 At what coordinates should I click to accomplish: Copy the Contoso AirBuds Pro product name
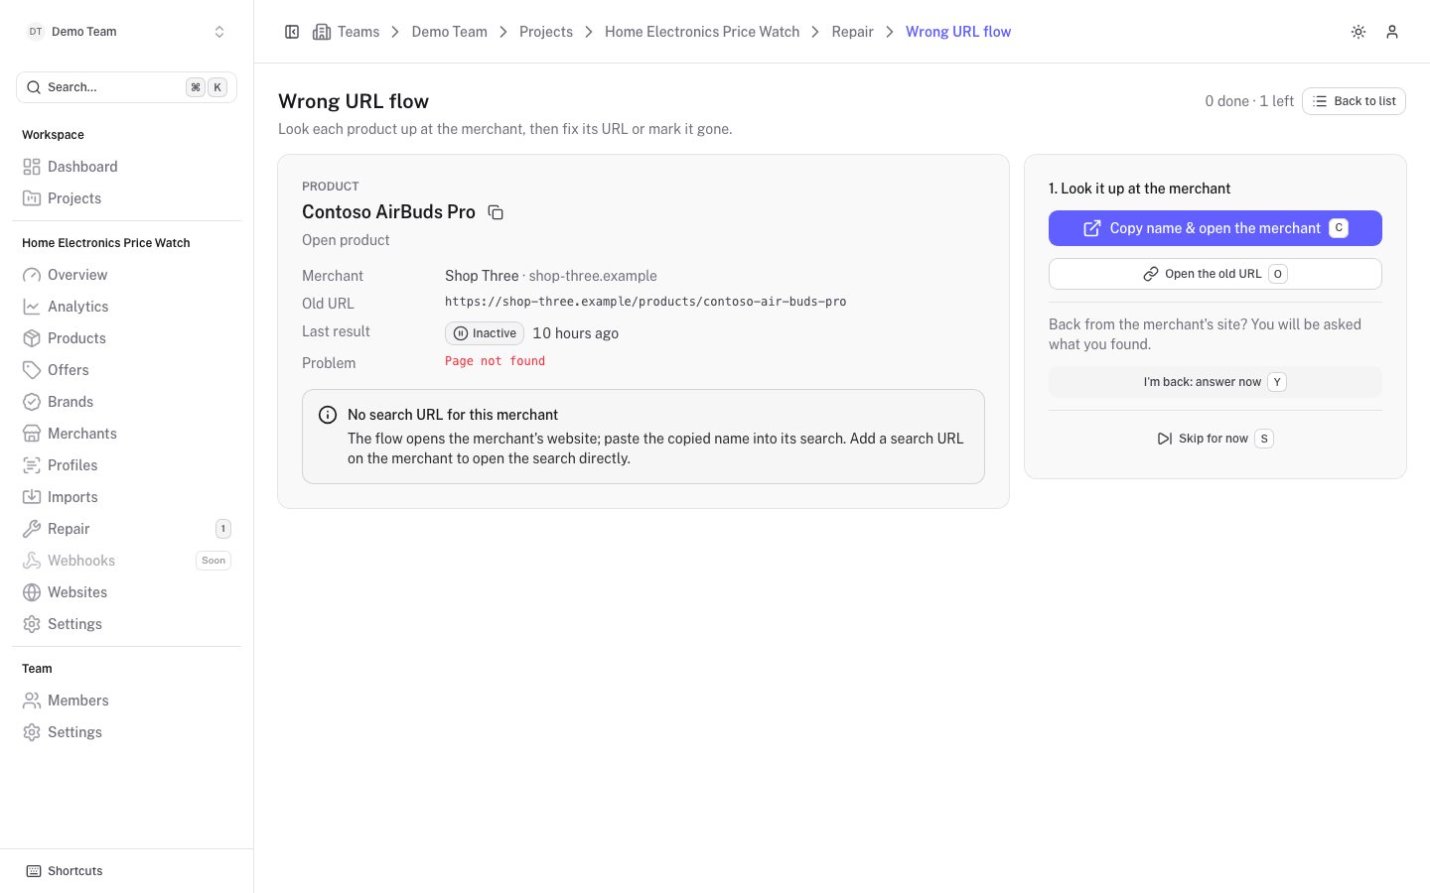click(496, 212)
